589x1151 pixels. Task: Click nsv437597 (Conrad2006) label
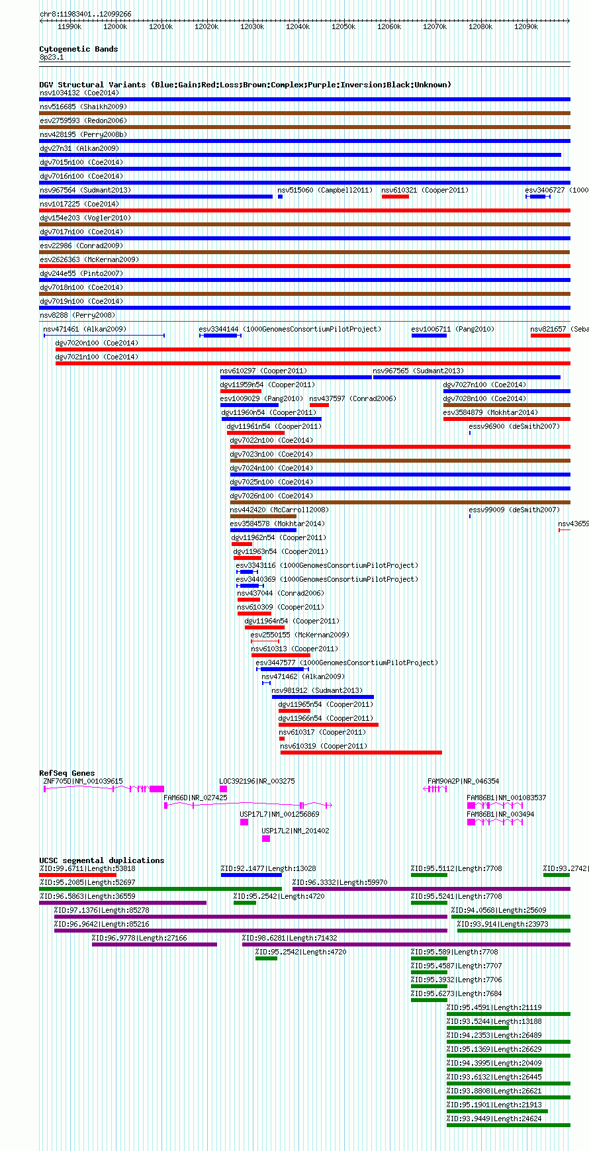pos(353,398)
